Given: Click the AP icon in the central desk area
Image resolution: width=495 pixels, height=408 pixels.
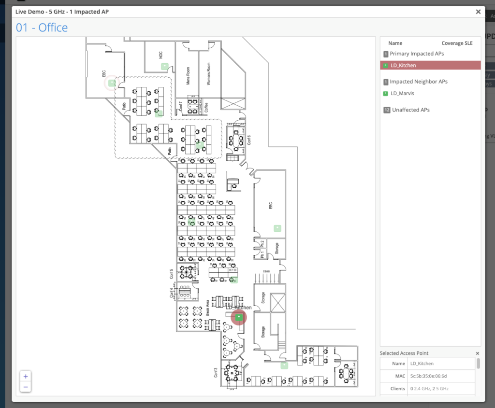Looking at the screenshot, I should (191, 221).
